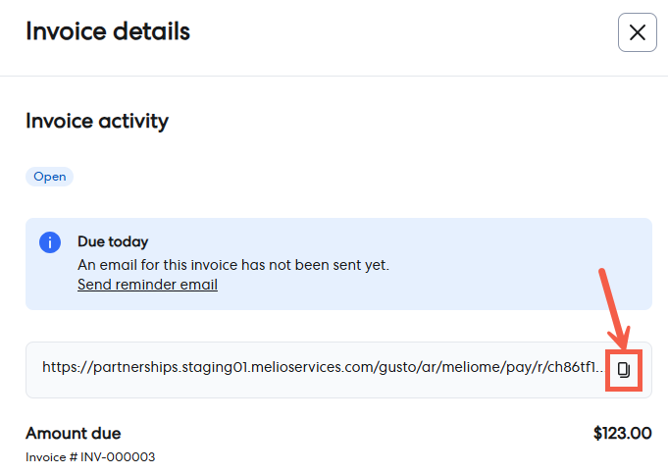Copy the payment link to clipboard
668x475 pixels.
[x=623, y=369]
